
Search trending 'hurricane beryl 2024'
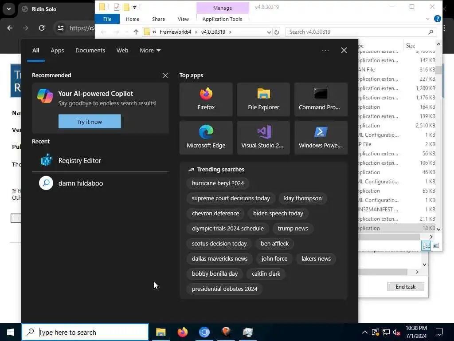218,183
